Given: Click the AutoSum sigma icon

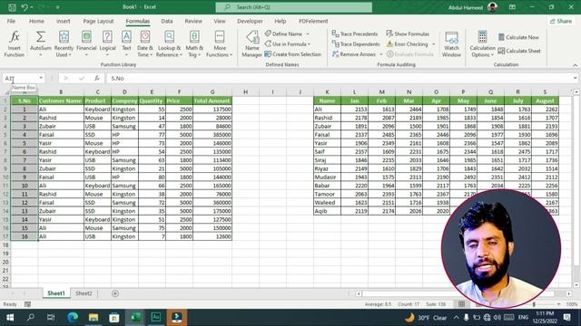Looking at the screenshot, I should (40, 37).
